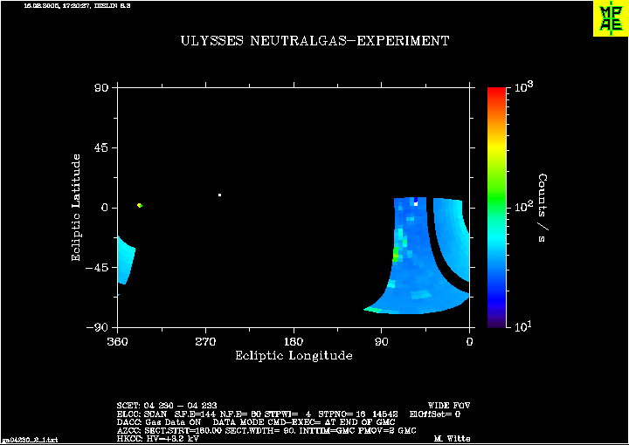Click the red top of the color bar

pos(497,94)
